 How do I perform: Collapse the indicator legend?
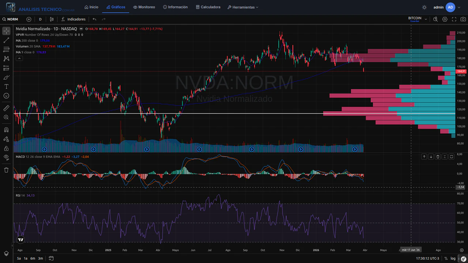click(19, 58)
